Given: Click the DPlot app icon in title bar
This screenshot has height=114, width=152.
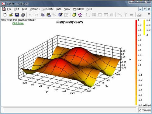Looking at the screenshot, I should click(x=4, y=4).
